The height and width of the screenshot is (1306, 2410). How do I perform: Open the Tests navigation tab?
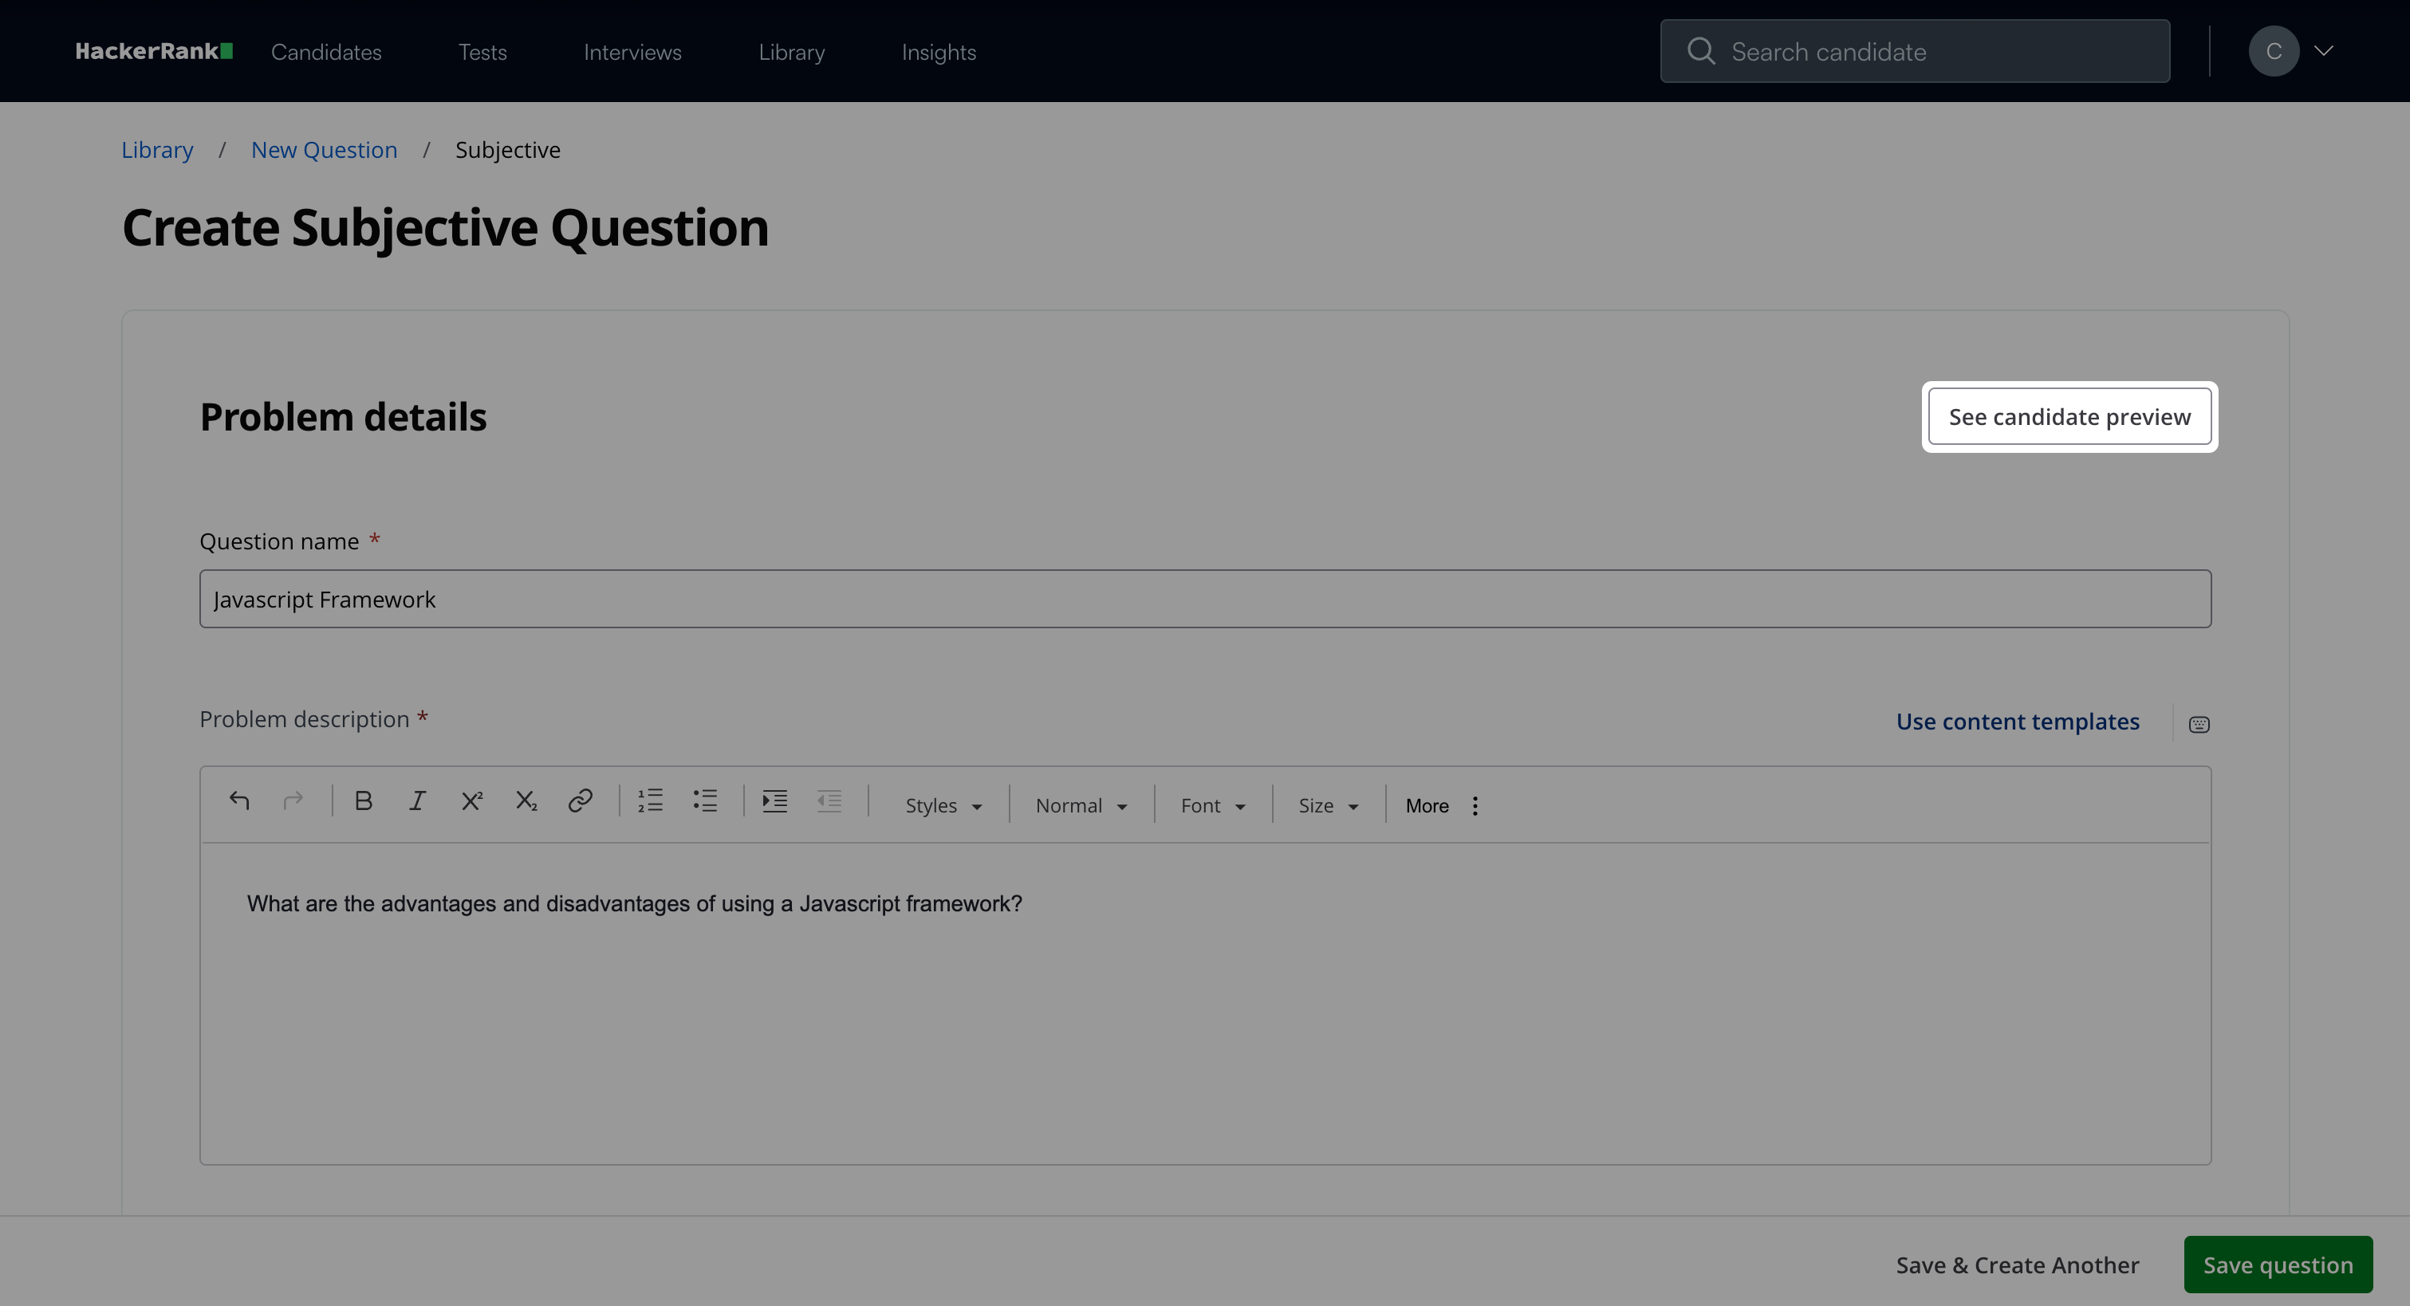[x=482, y=53]
